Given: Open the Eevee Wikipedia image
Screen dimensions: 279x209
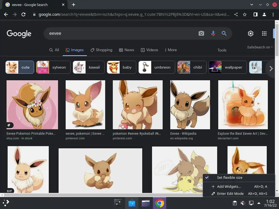Looking at the screenshot, I should click(190, 105).
